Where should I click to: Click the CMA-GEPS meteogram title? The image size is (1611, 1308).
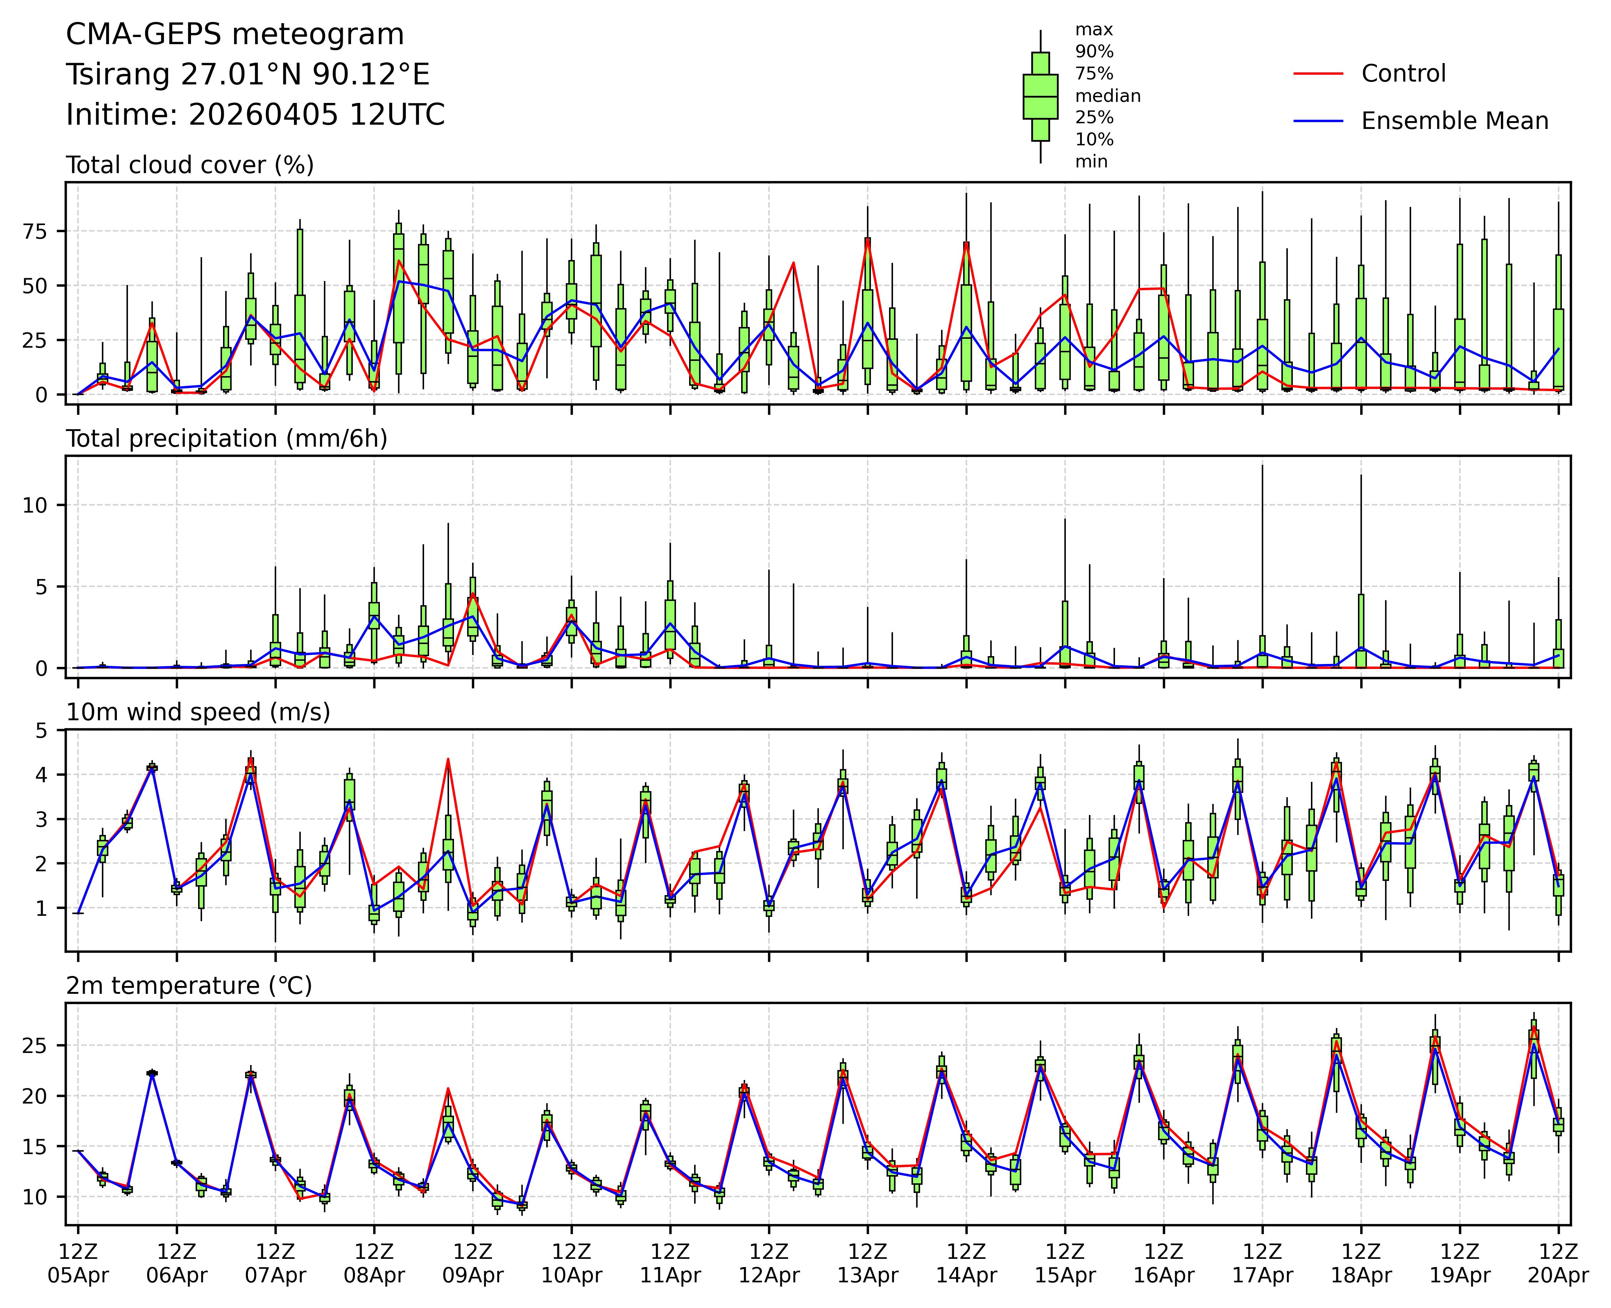click(234, 35)
